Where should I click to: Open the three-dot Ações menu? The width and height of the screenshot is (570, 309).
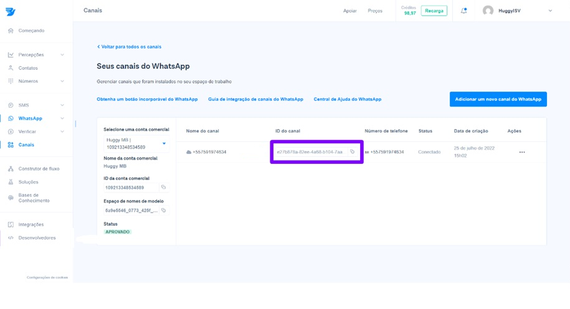(522, 152)
